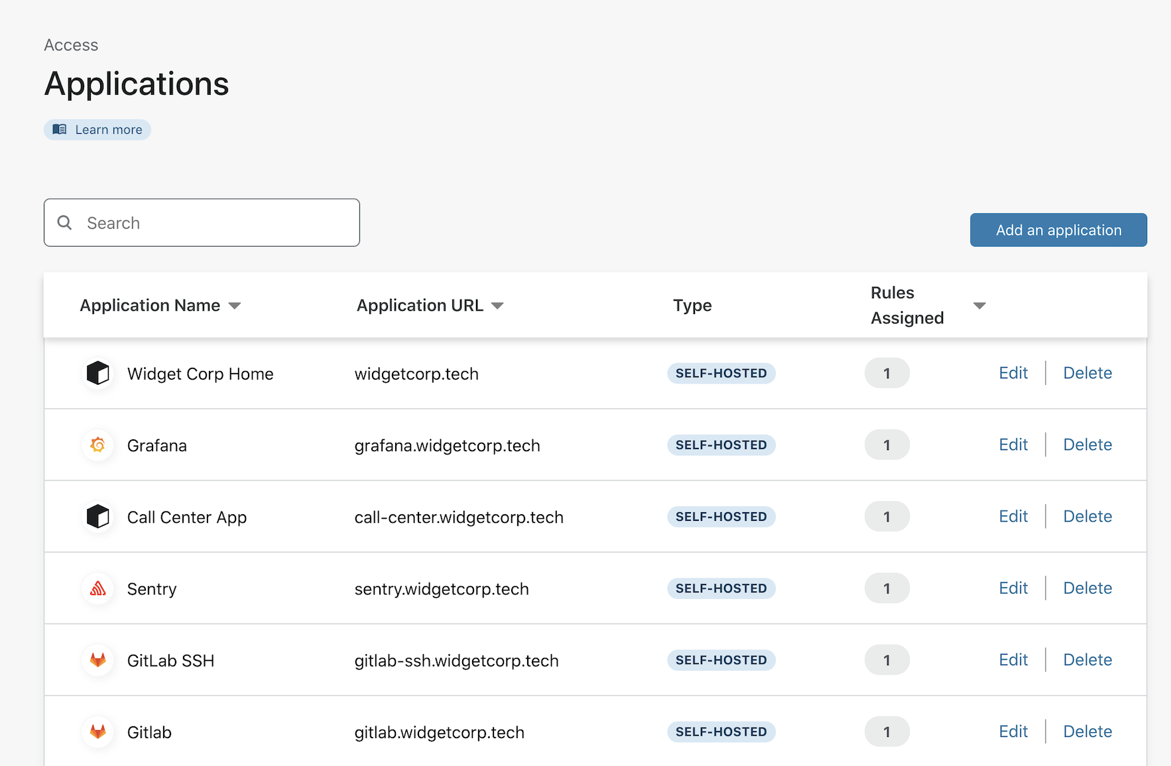1171x766 pixels.
Task: Click the Grafana logo icon
Action: tap(98, 445)
